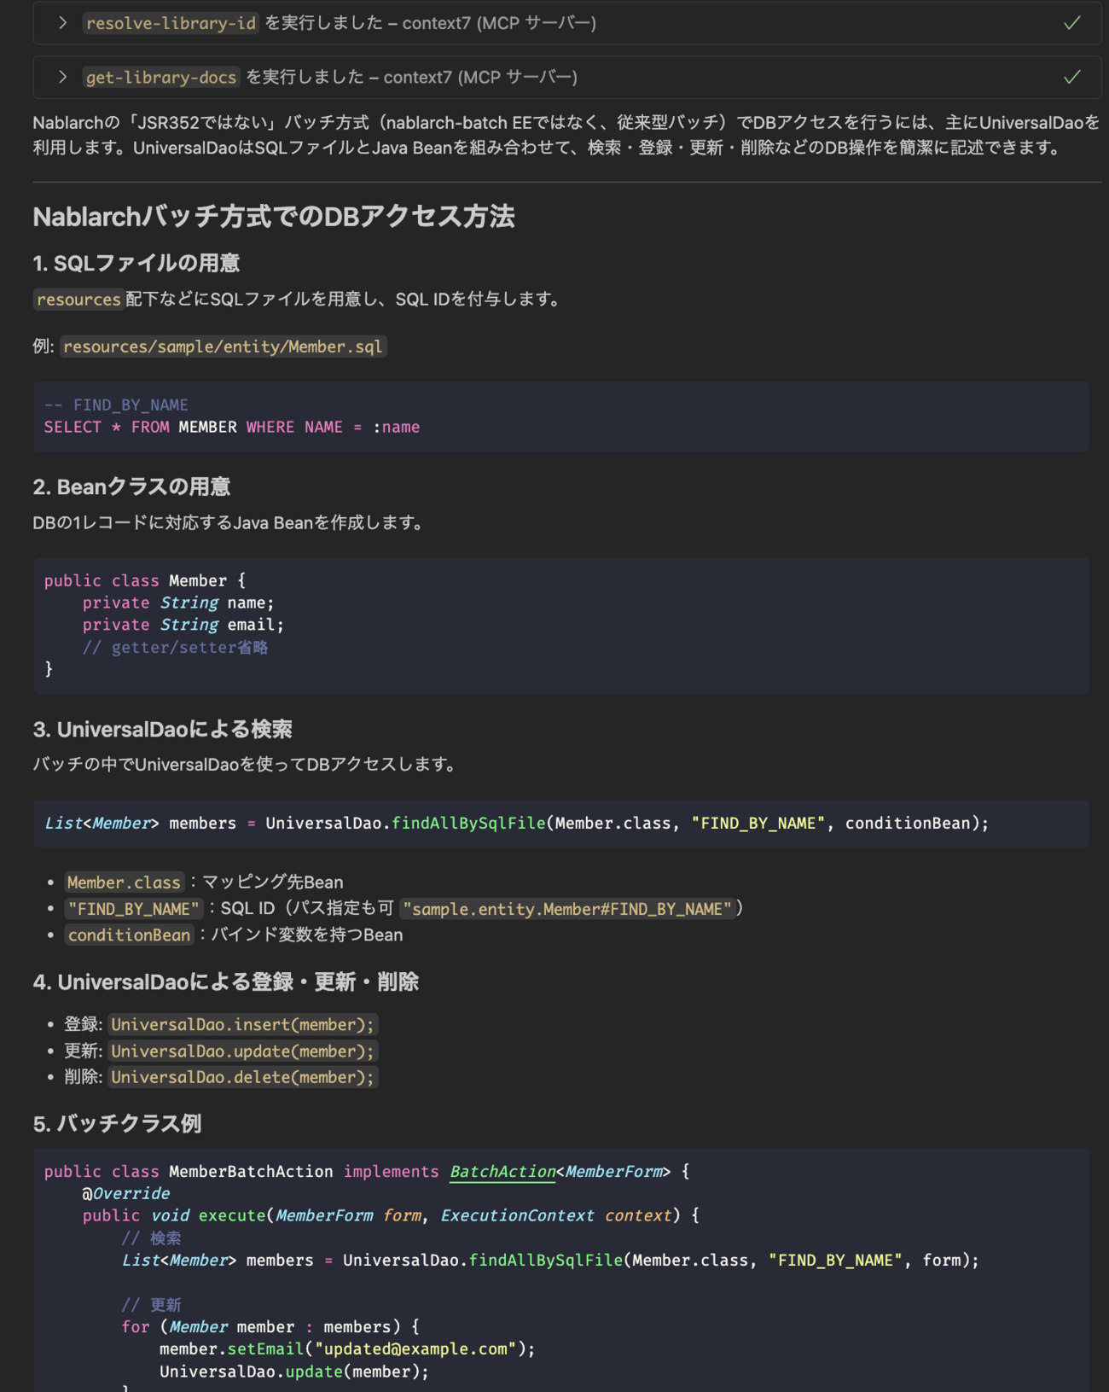The image size is (1109, 1392).
Task: Click the resolve-library-id code label
Action: point(171,23)
